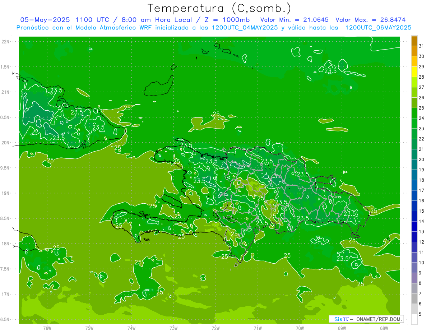Click legend scale value "27"

coord(421,87)
